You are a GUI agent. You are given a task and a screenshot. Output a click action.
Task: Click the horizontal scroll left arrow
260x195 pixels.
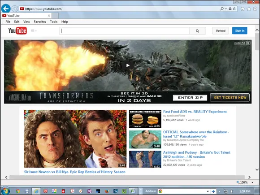tap(6, 177)
